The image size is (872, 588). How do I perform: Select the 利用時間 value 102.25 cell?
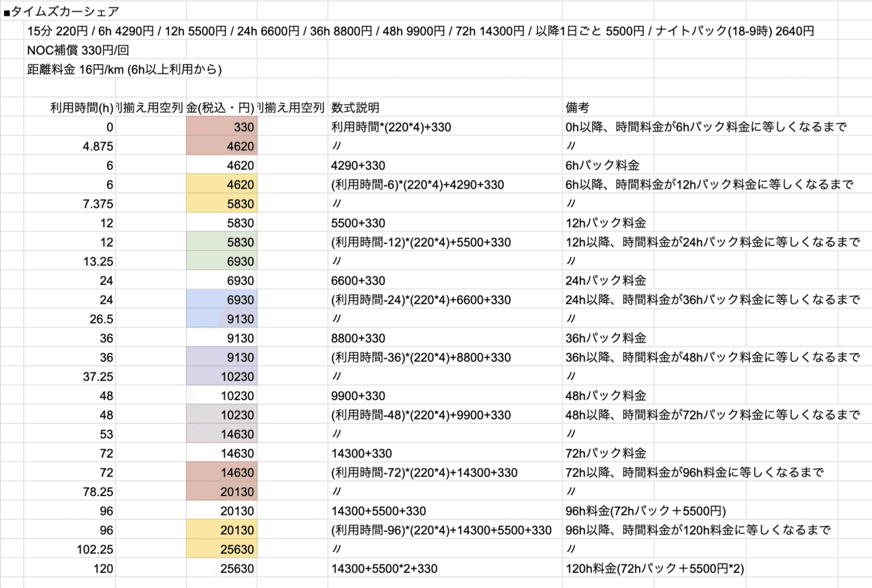(82, 548)
